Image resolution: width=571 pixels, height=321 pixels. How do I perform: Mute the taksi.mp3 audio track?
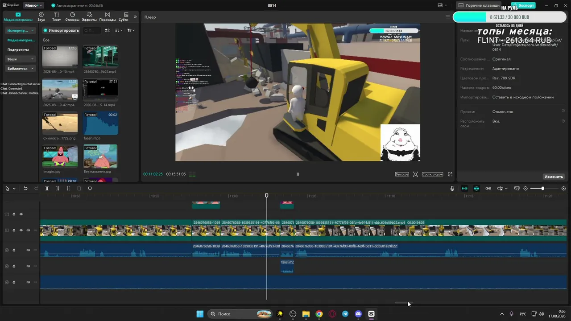[x=28, y=266]
